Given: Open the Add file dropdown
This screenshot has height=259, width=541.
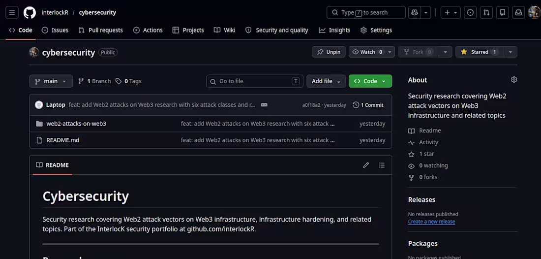Looking at the screenshot, I should pyautogui.click(x=326, y=81).
